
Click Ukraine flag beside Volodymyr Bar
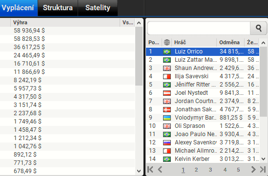click(167, 118)
